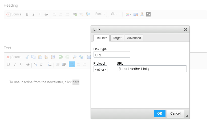This screenshot has width=210, height=125.
Task: Insert a bulleted list in Text editor
Action: pos(50,64)
